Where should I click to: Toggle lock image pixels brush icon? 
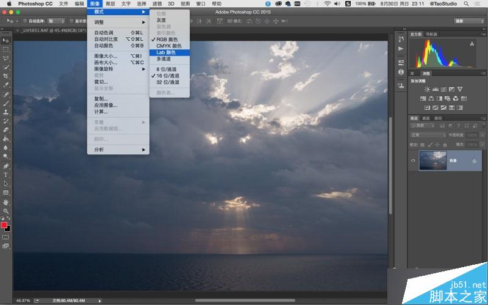[430, 145]
